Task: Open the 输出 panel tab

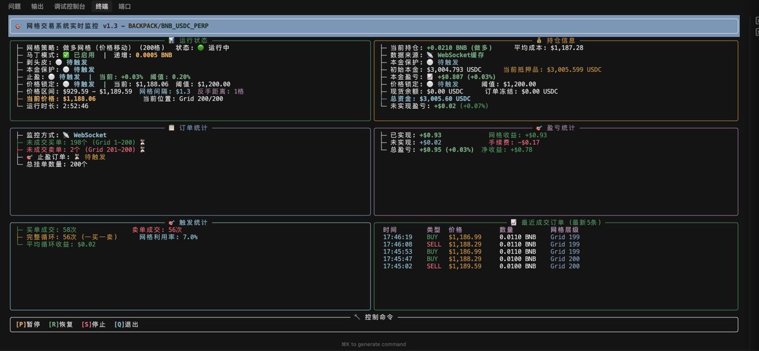Action: [x=37, y=6]
